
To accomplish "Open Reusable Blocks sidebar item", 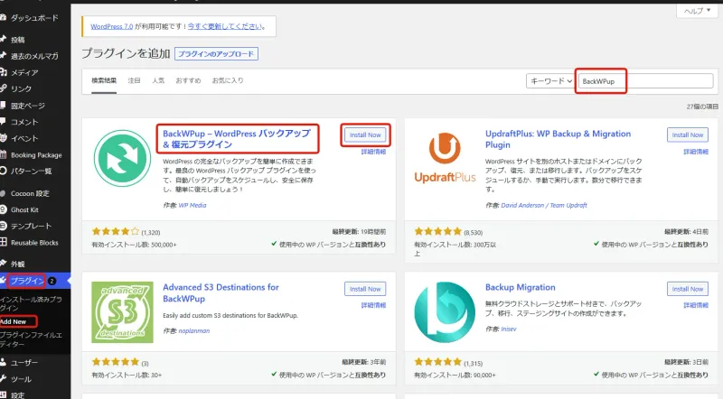I will pyautogui.click(x=34, y=243).
